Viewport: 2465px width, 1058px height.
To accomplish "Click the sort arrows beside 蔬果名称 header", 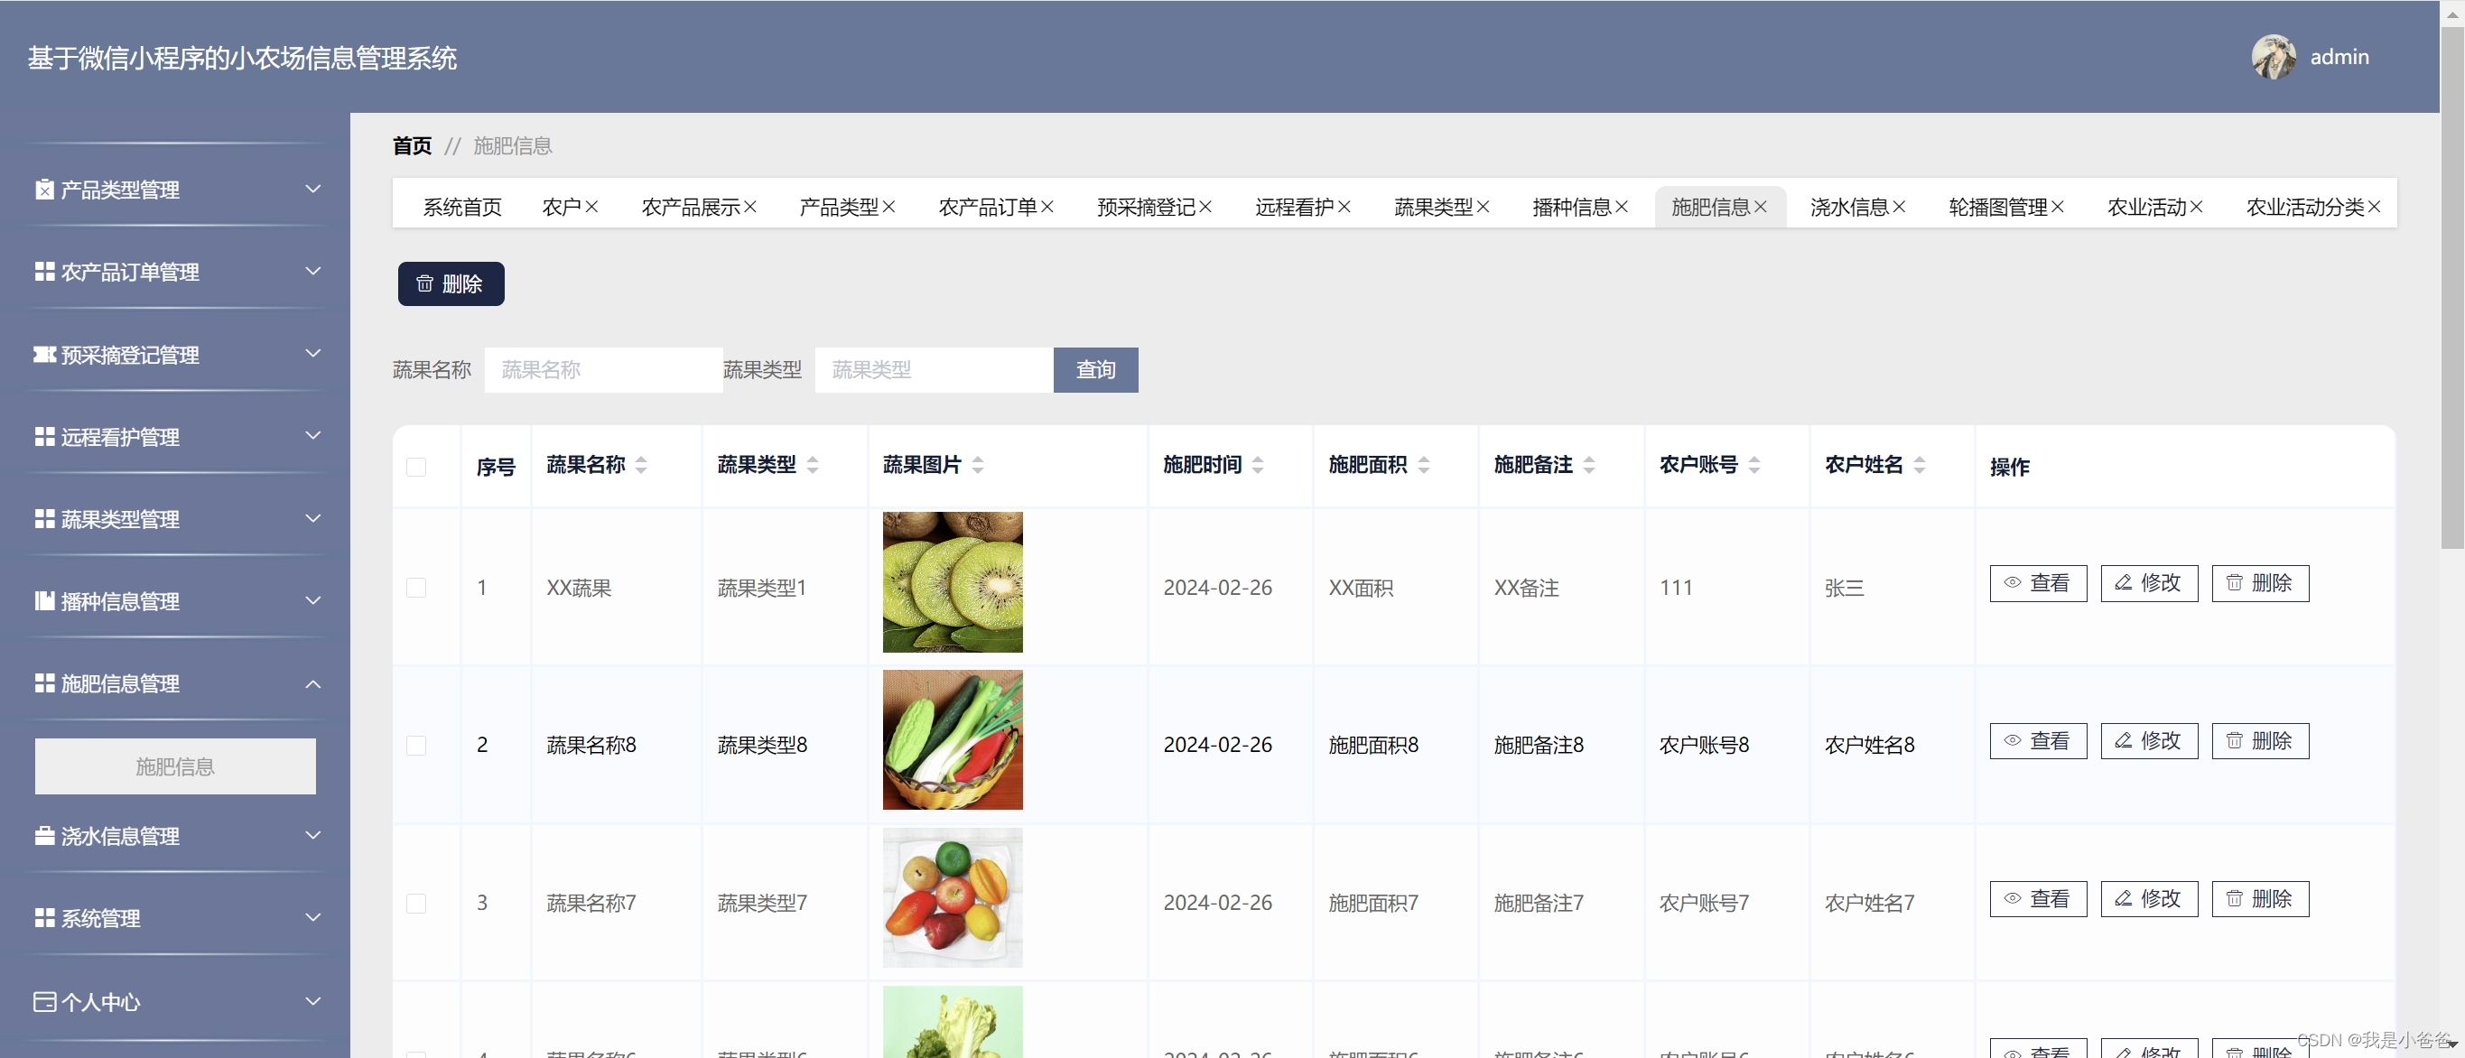I will 641,465.
